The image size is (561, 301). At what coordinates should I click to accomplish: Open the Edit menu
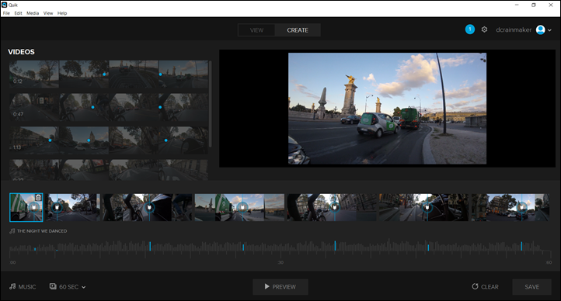tap(18, 13)
